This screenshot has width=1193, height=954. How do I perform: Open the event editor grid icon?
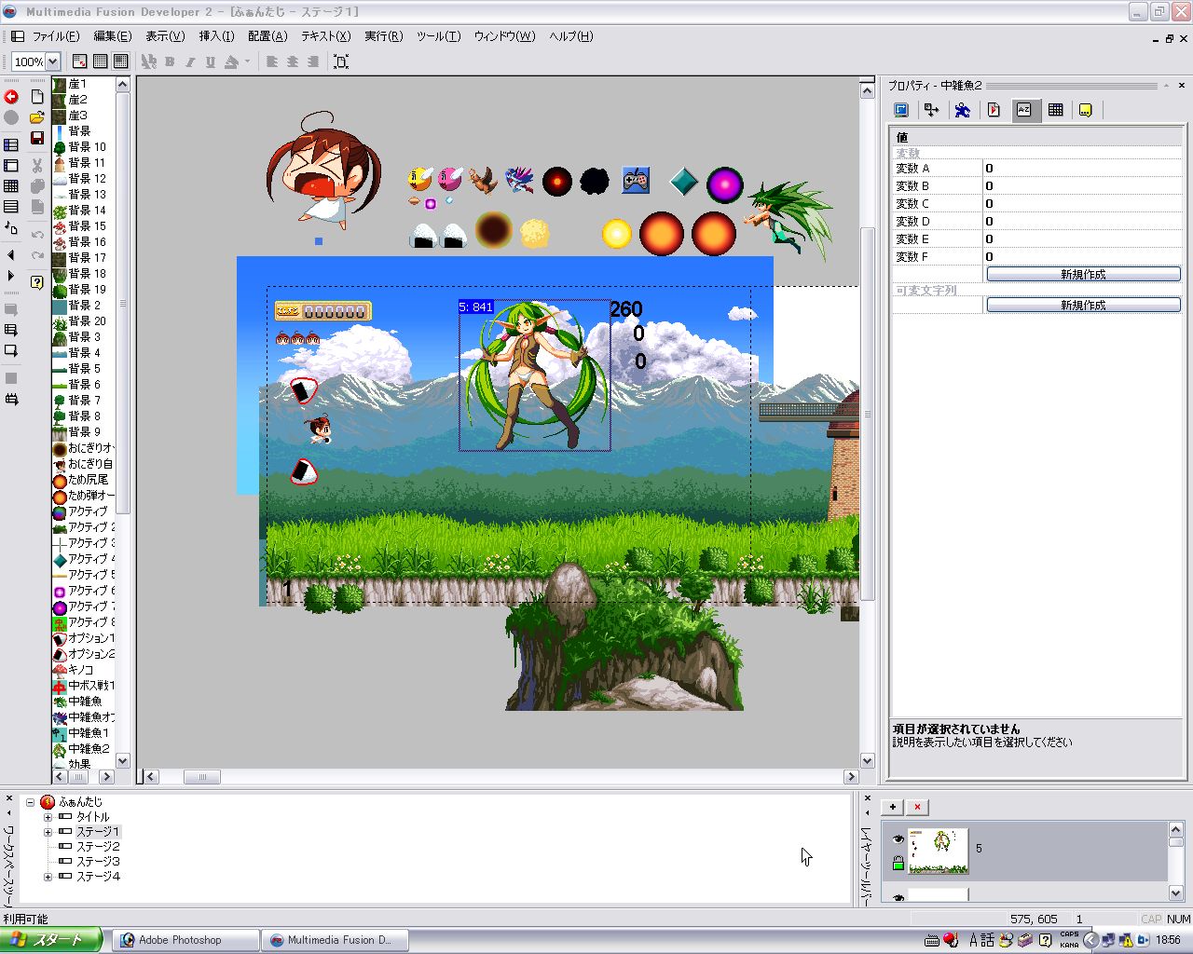(x=11, y=186)
